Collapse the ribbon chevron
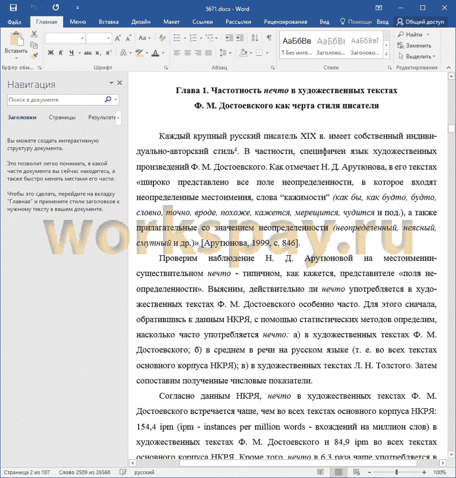 tap(448, 67)
